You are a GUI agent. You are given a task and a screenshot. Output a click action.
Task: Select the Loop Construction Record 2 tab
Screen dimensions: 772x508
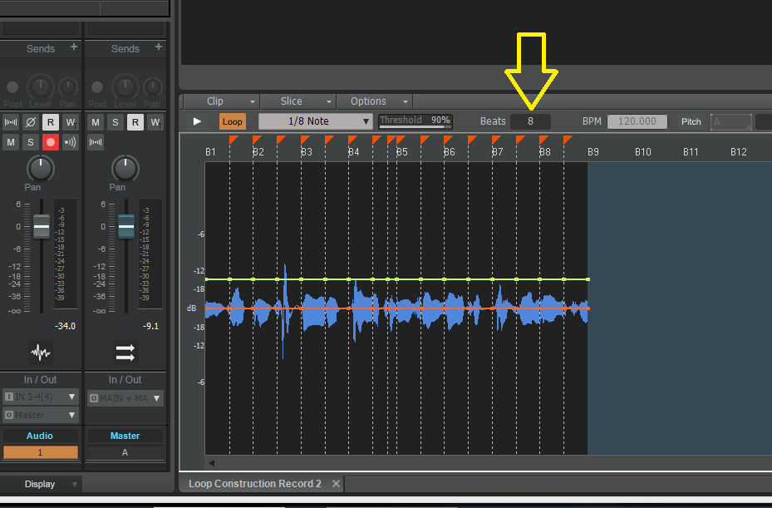(x=255, y=483)
